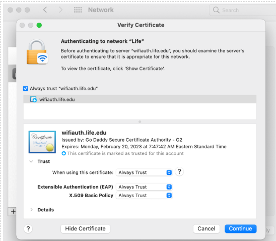
Task: Click the wifiauth.life.edu certificate list icon
Action: coord(33,99)
